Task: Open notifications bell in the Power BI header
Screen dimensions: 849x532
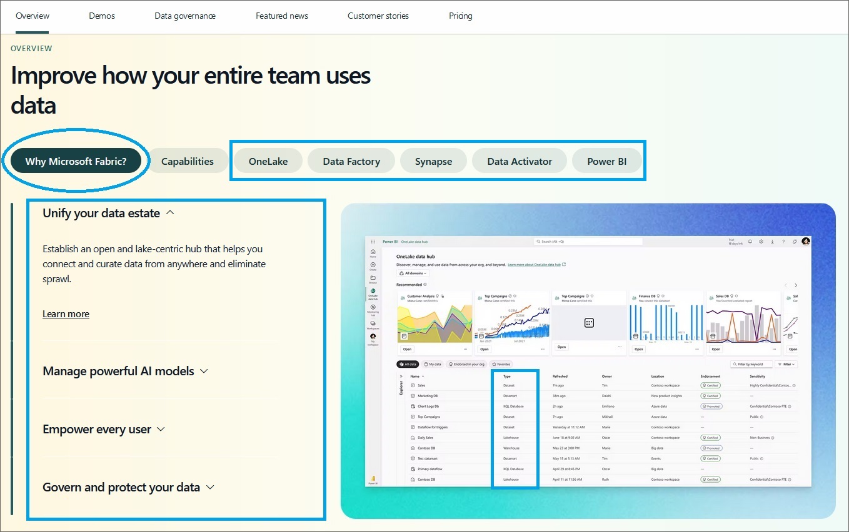Action: (750, 242)
